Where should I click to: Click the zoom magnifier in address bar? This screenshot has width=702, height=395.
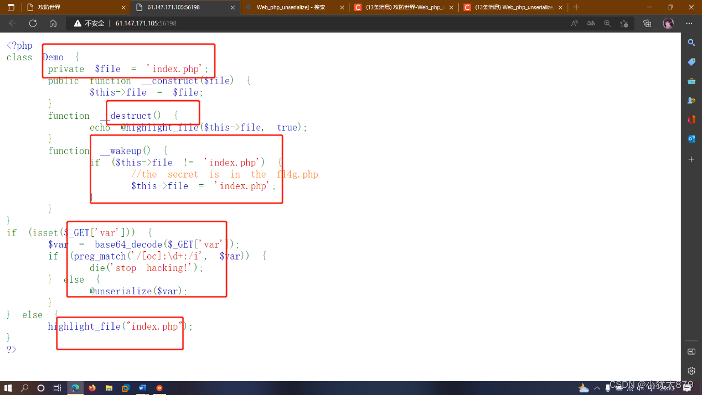tap(608, 23)
